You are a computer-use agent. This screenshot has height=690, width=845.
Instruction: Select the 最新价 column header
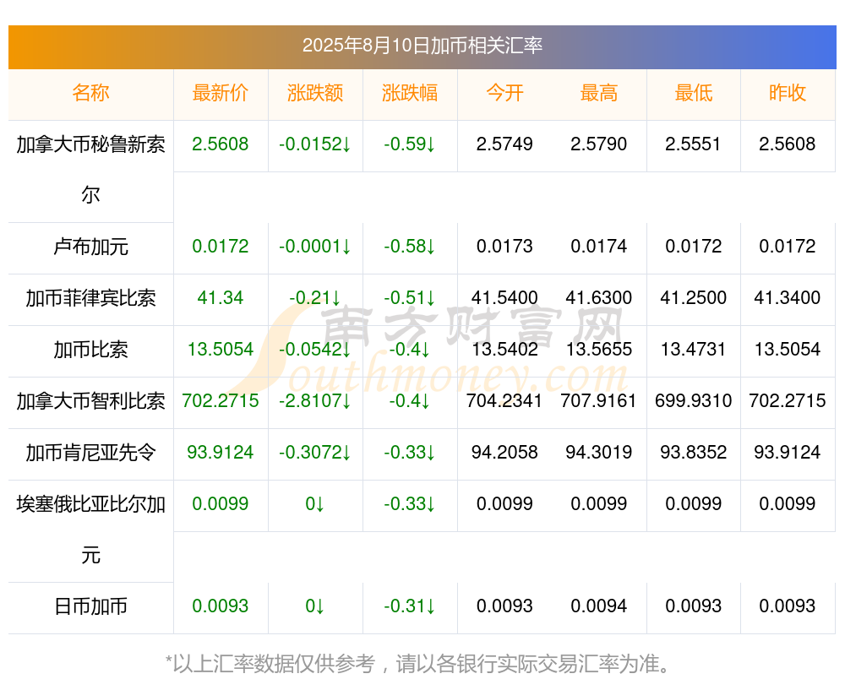point(221,93)
